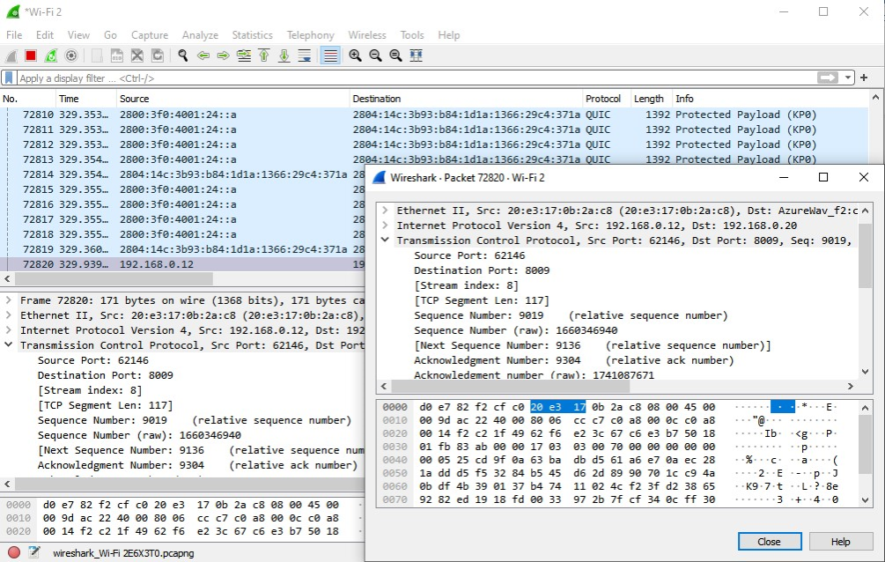
Task: Click horizontal scrollbar in packet dialog details
Action: (510, 387)
